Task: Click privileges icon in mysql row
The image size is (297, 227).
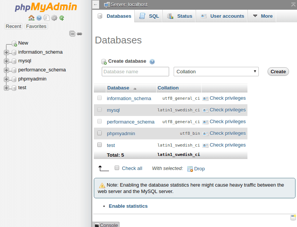Action: click(205, 110)
